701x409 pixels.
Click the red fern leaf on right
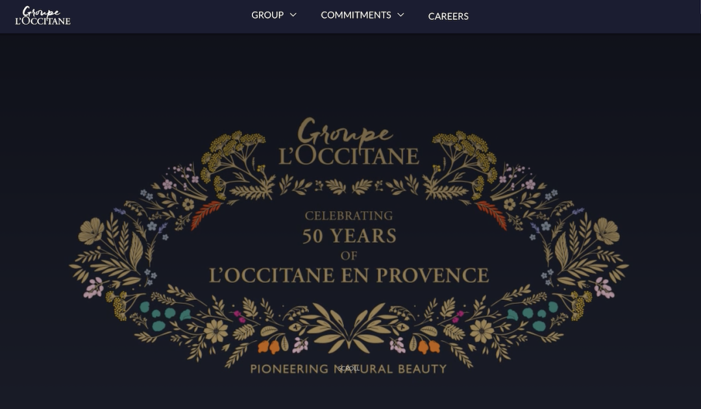pyautogui.click(x=492, y=214)
